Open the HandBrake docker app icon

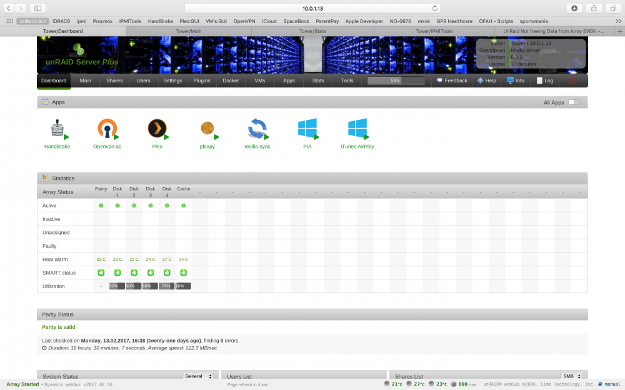(57, 129)
